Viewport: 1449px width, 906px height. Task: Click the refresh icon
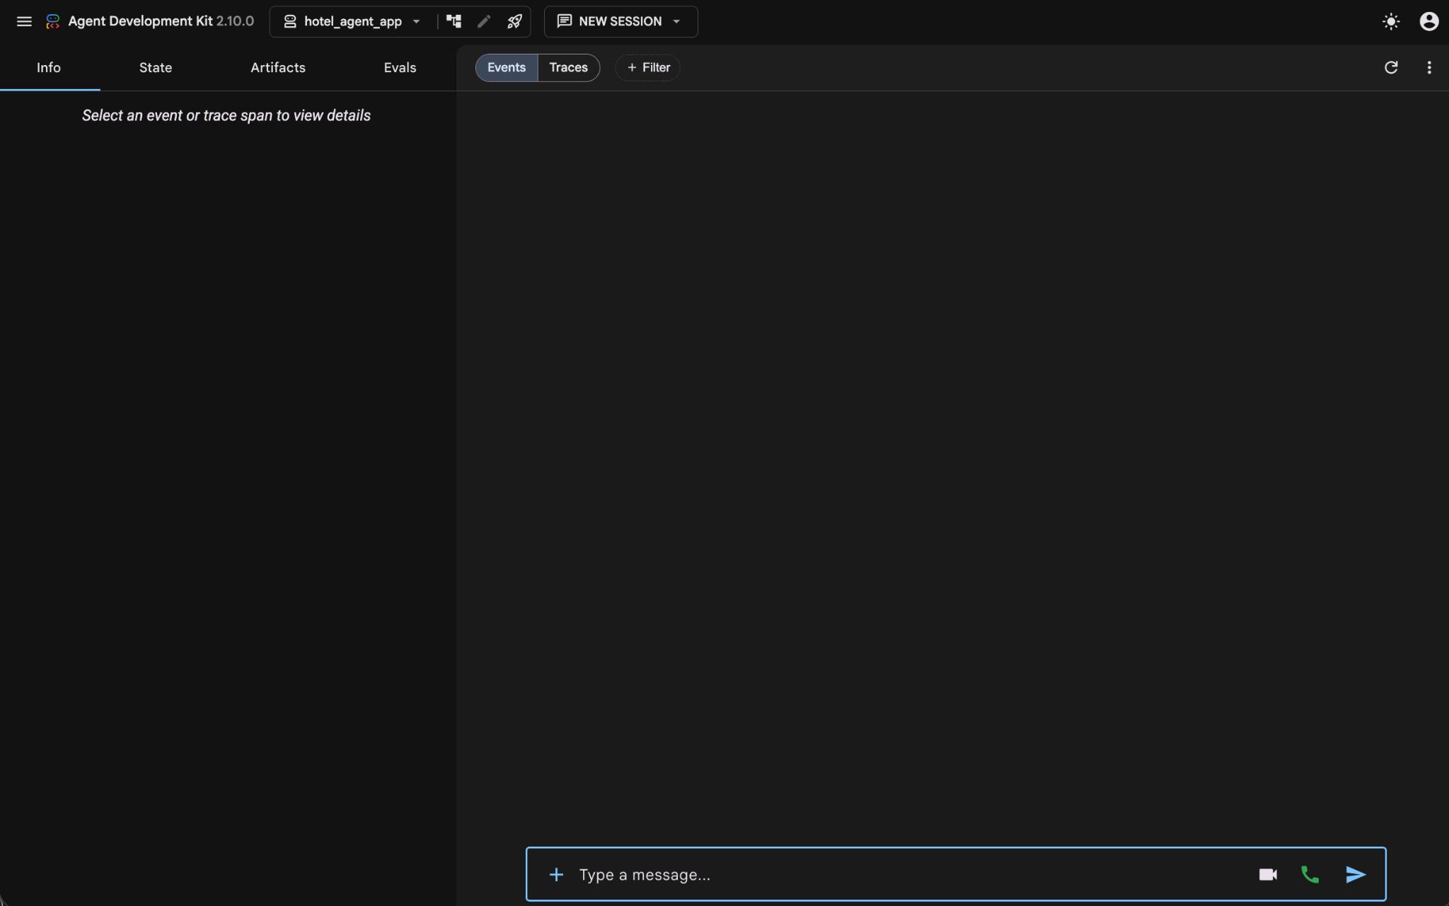[1391, 67]
